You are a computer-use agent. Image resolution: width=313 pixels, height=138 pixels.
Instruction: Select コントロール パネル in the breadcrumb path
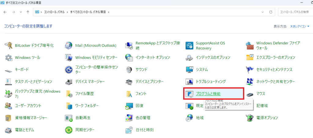54,12
